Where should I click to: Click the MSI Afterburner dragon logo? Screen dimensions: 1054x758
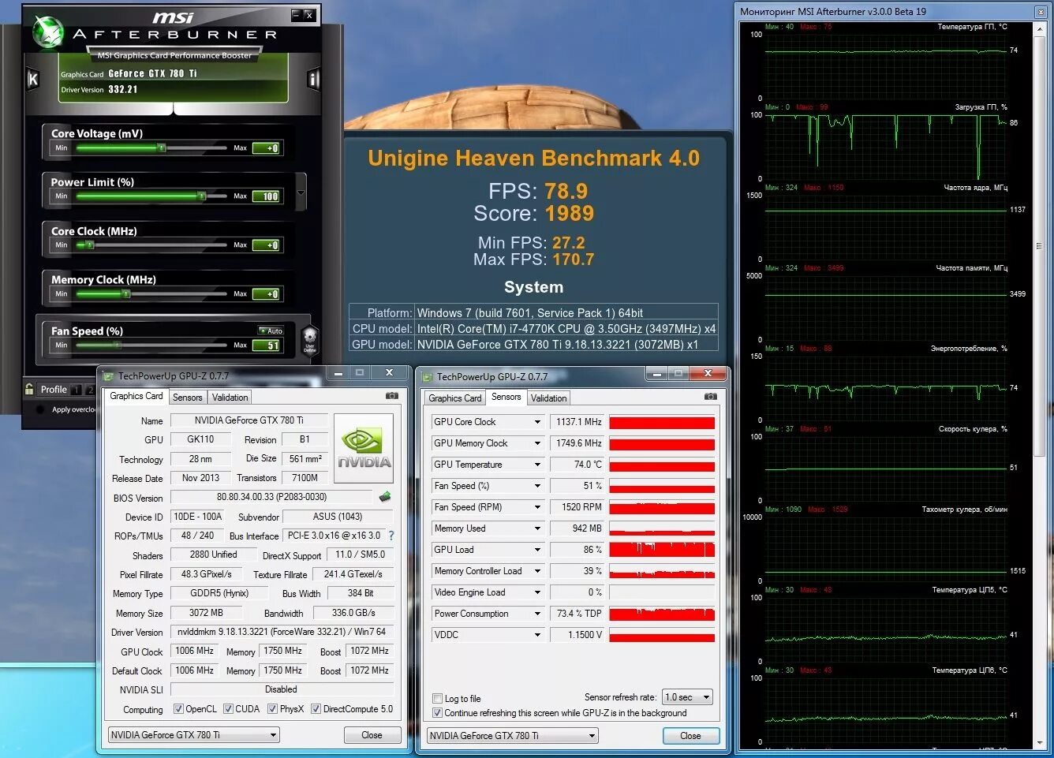click(x=48, y=32)
